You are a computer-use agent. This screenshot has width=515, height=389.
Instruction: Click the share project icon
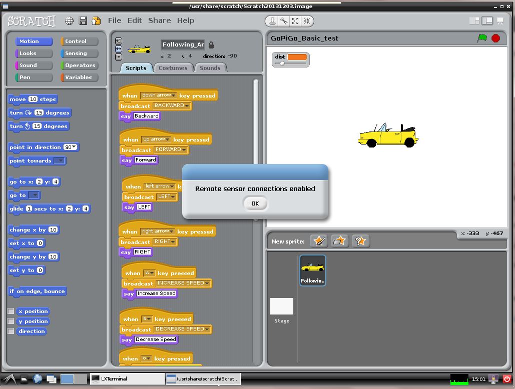96,21
